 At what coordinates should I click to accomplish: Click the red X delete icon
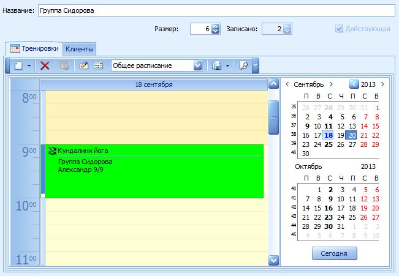click(45, 65)
